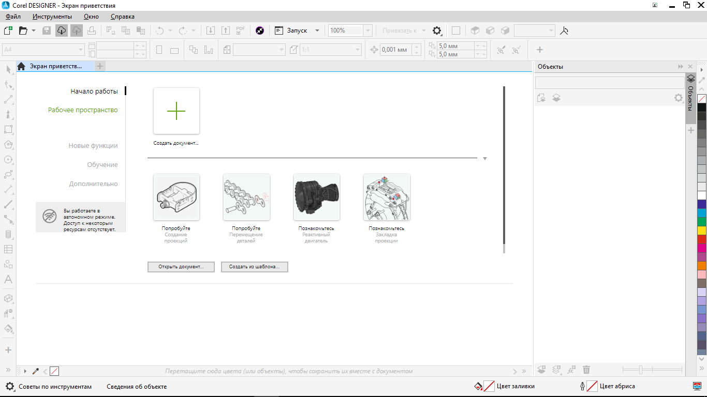Click the home icon on welcome tab
The height and width of the screenshot is (397, 707).
pyautogui.click(x=21, y=66)
